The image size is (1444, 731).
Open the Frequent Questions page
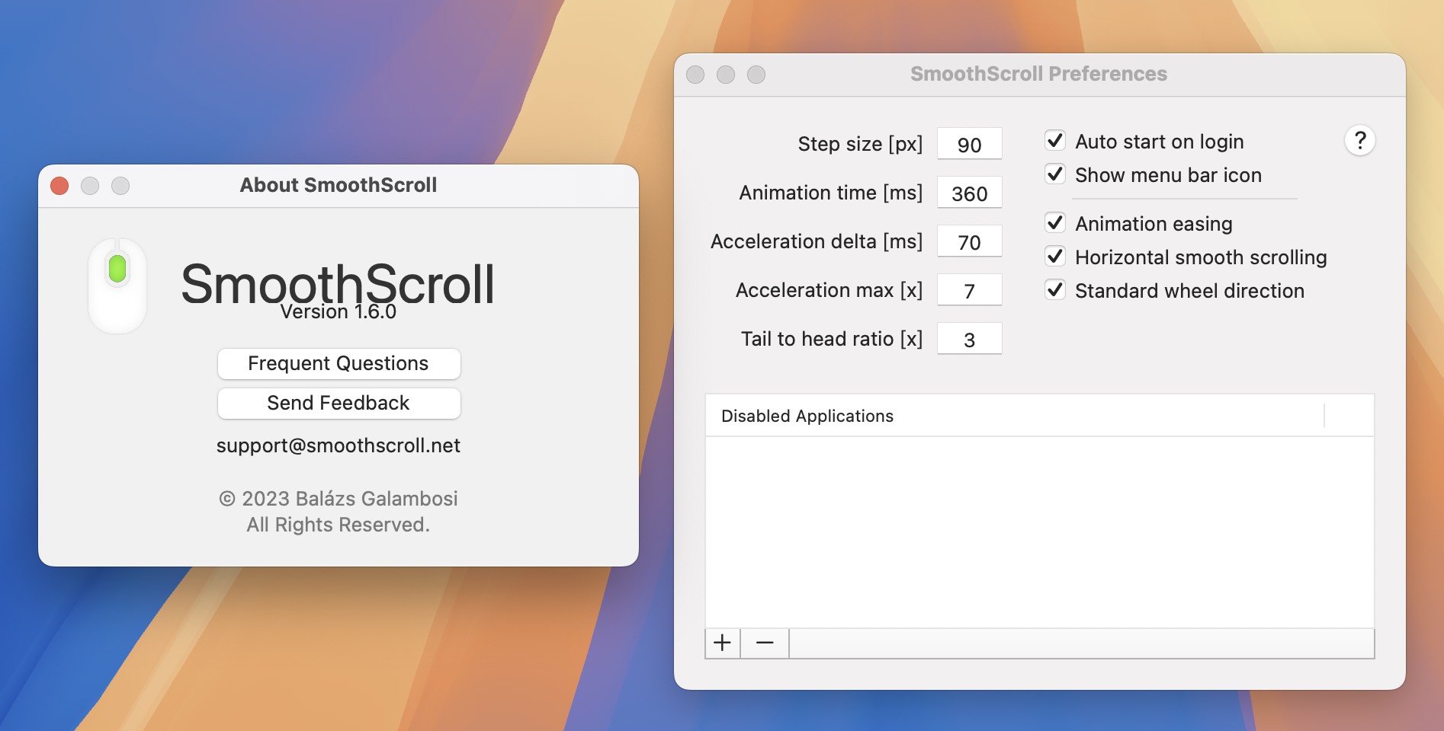click(x=339, y=363)
